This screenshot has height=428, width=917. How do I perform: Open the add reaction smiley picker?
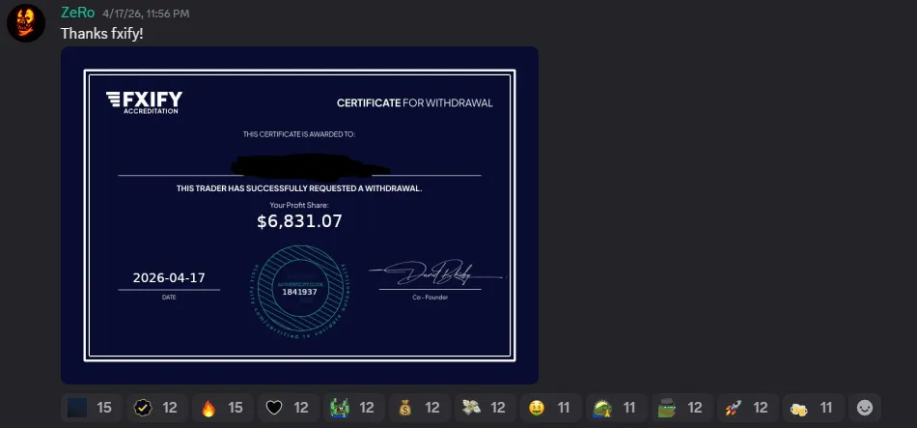[865, 408]
